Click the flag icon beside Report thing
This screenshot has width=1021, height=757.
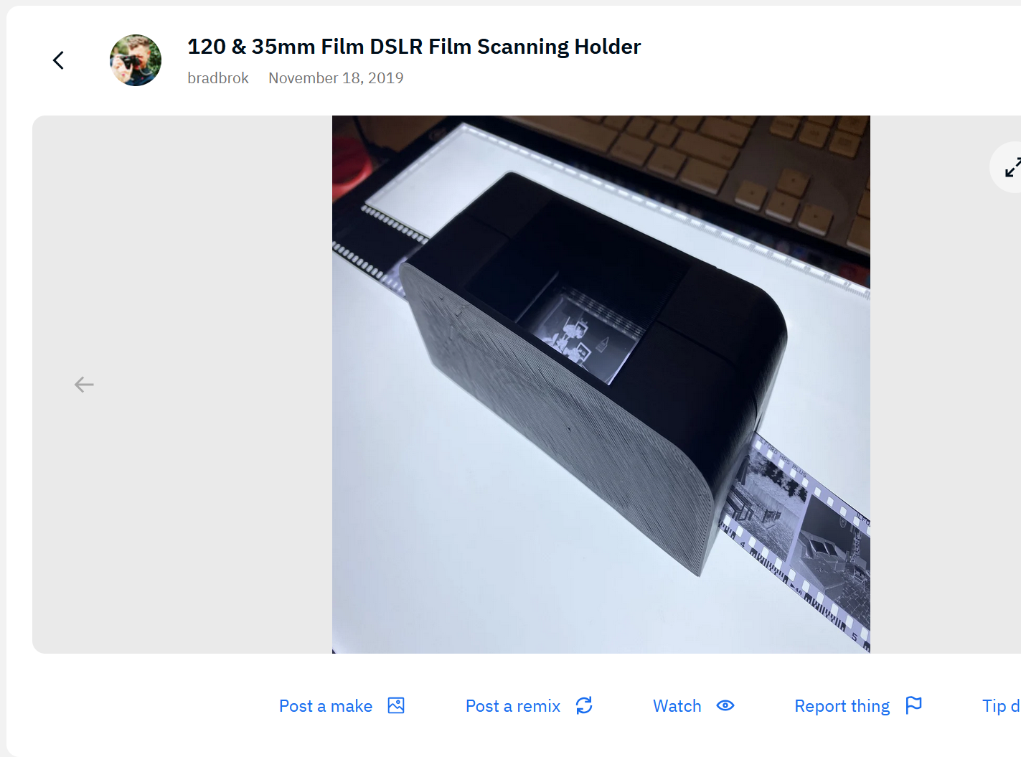tap(913, 705)
